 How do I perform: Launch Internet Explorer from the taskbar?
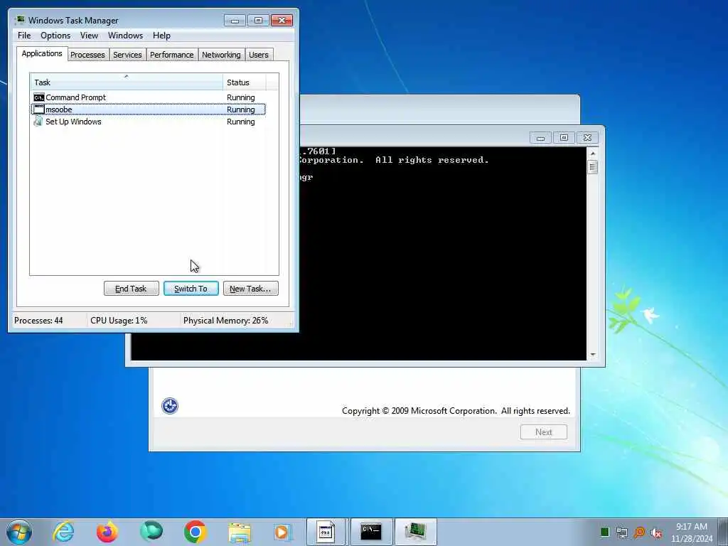[63, 532]
